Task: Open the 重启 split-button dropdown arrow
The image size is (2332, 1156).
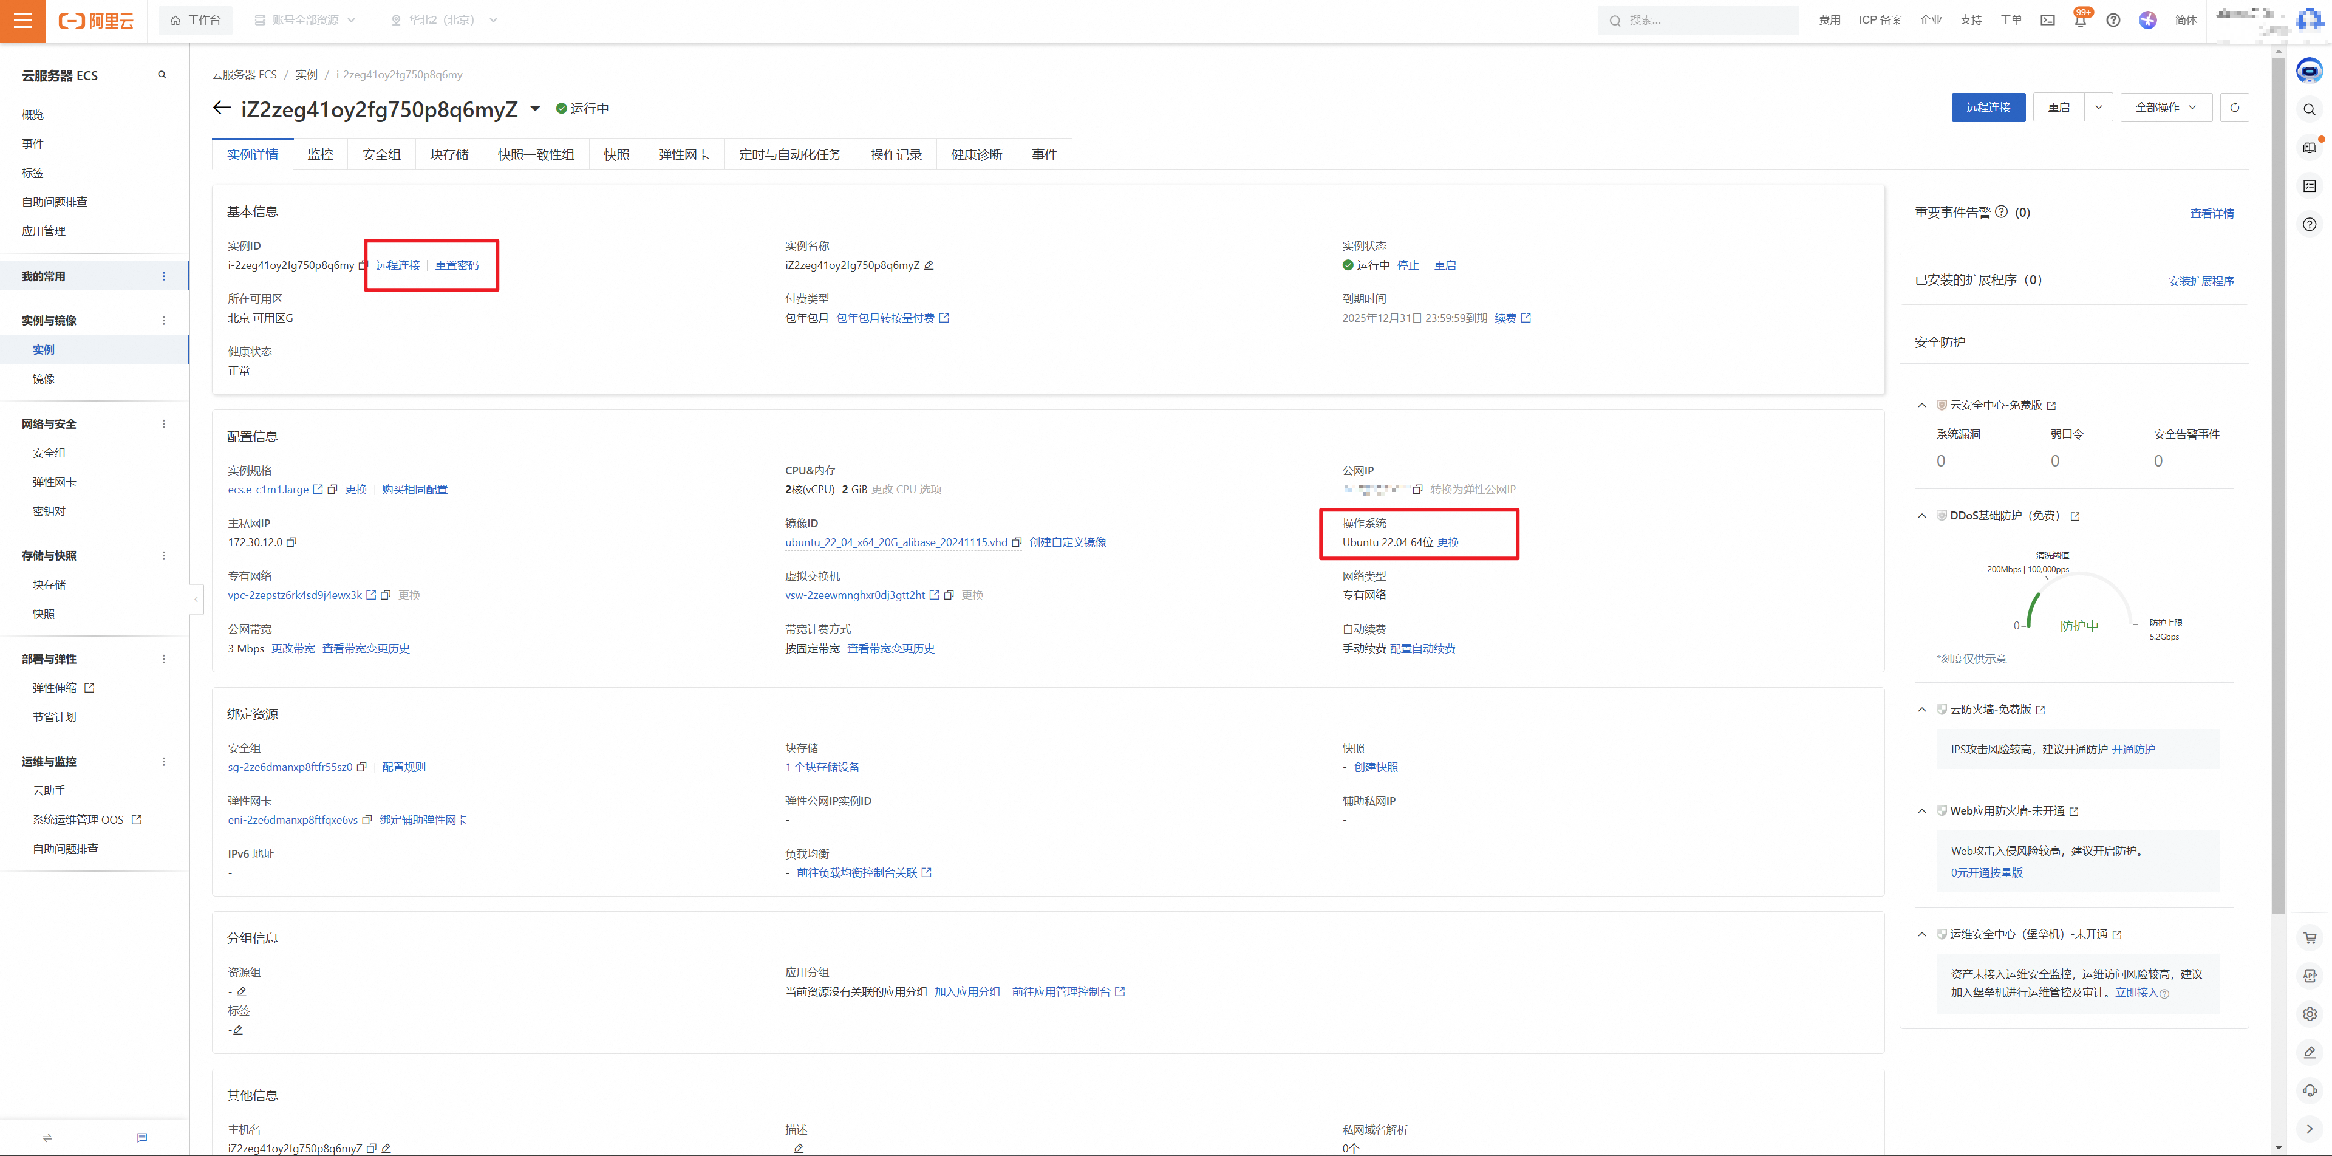Action: pyautogui.click(x=2098, y=107)
